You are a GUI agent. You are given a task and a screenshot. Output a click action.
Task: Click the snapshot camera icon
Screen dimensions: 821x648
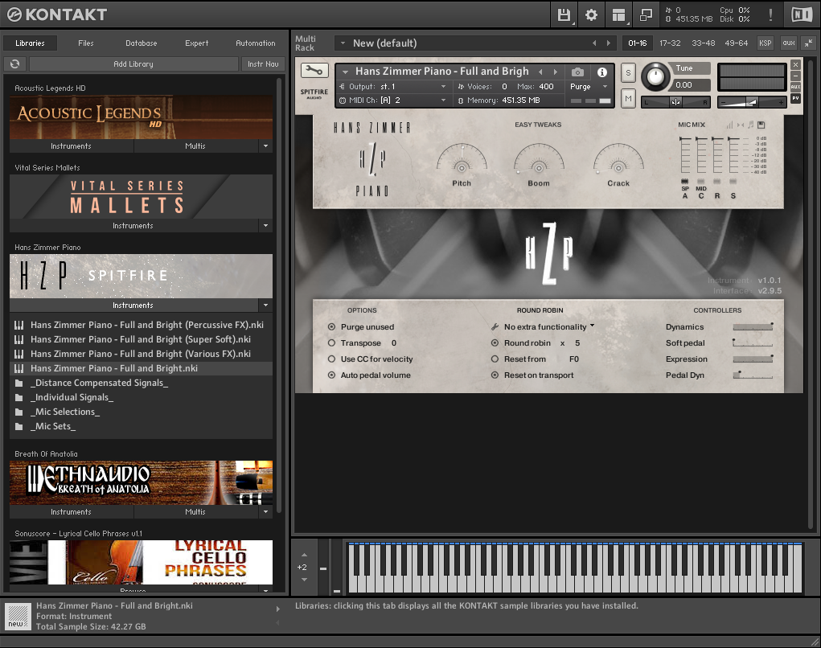click(577, 72)
